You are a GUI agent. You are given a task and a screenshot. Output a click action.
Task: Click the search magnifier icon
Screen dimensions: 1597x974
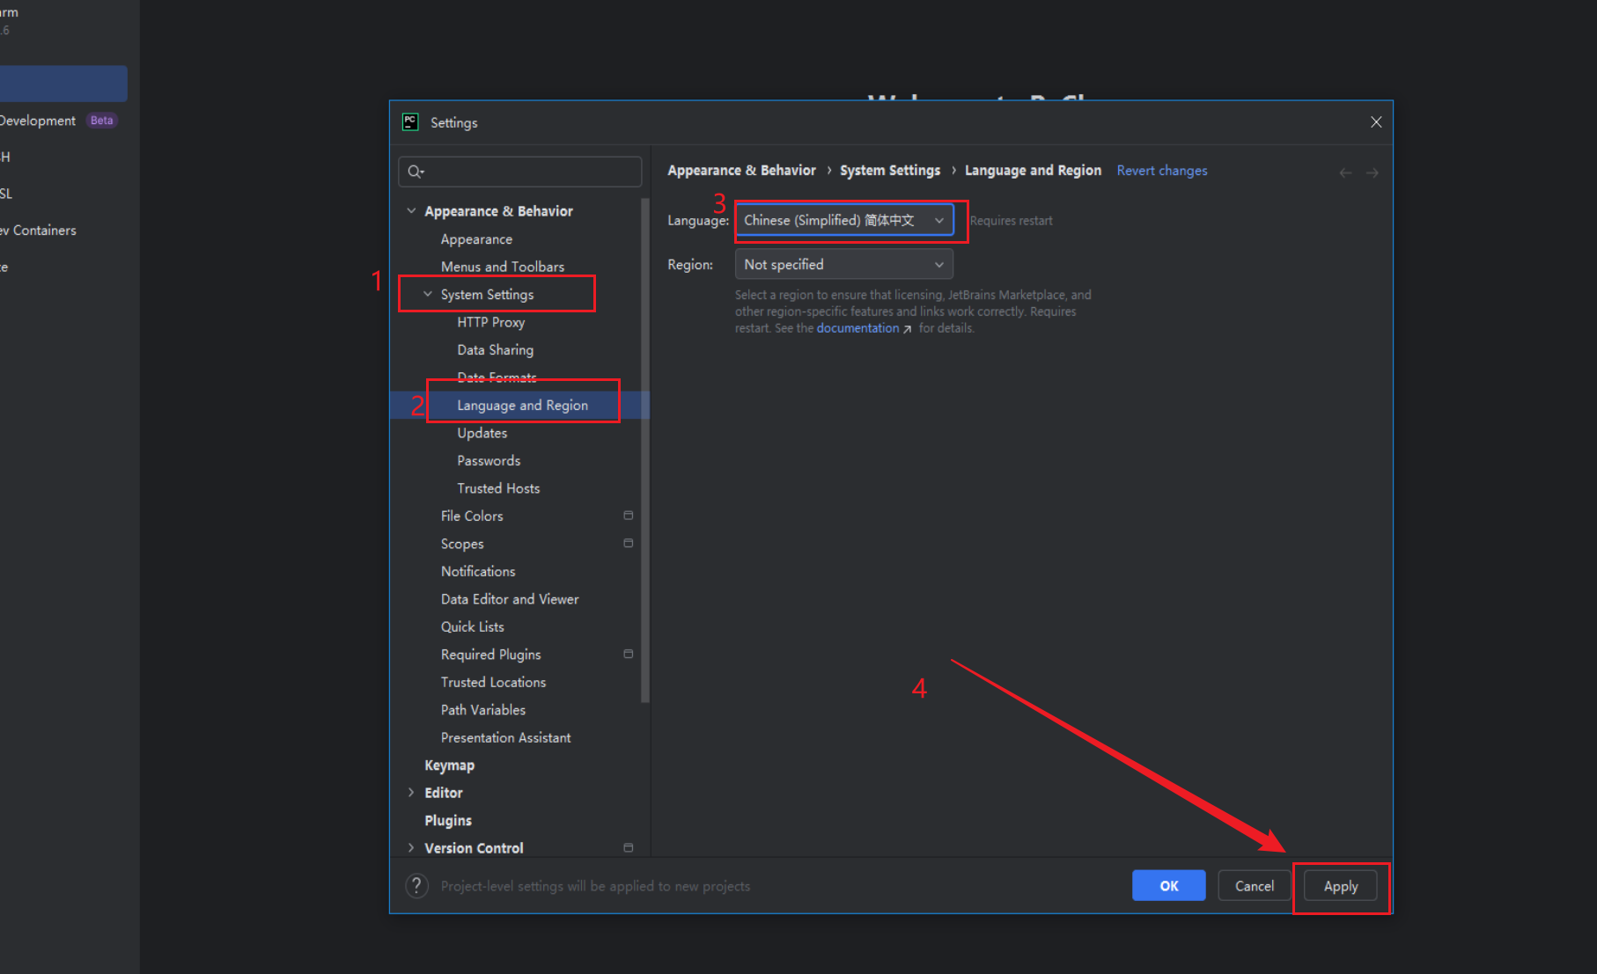416,172
